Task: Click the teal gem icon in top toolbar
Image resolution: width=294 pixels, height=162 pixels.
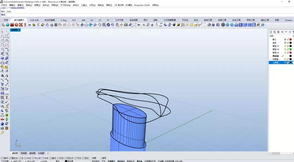Action: click(8, 25)
